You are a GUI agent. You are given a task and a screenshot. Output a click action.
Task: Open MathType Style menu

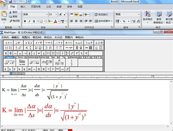(x=48, y=37)
